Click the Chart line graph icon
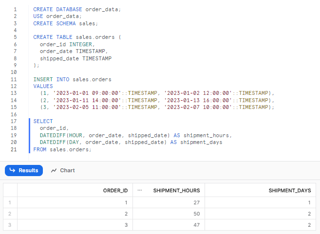Image resolution: width=320 pixels, height=234 pixels. tap(54, 171)
